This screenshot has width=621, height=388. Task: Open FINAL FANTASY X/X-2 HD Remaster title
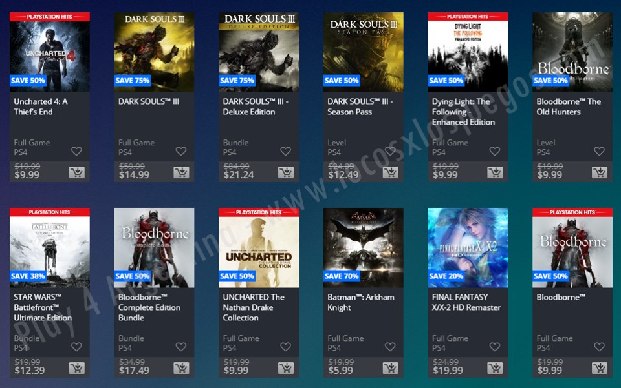466,302
